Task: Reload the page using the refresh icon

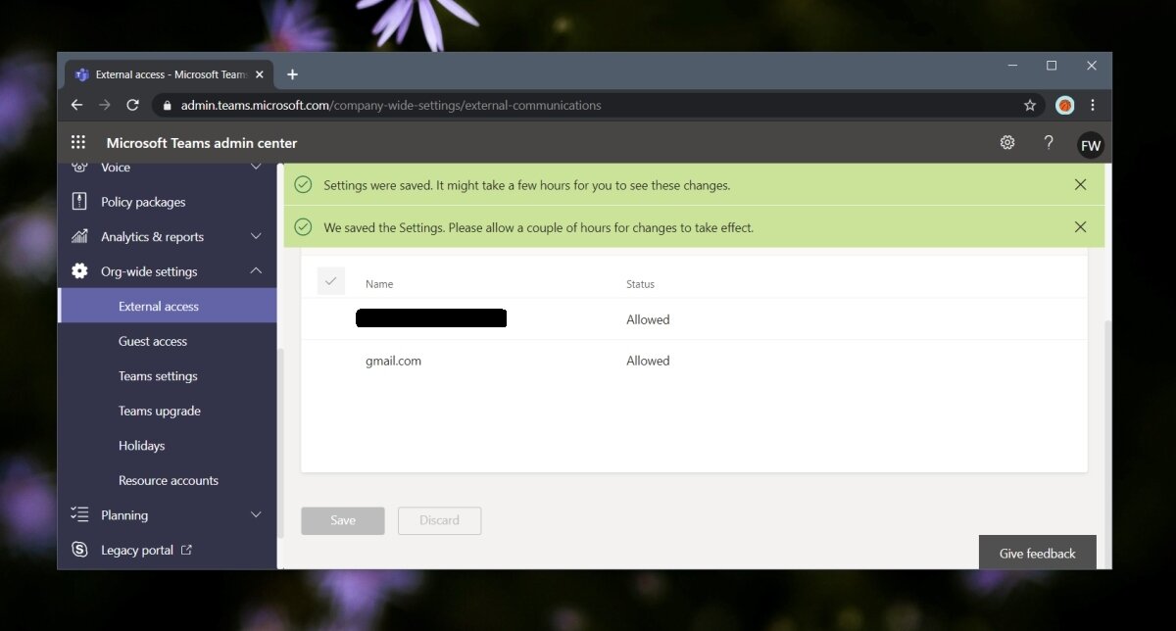Action: point(133,105)
